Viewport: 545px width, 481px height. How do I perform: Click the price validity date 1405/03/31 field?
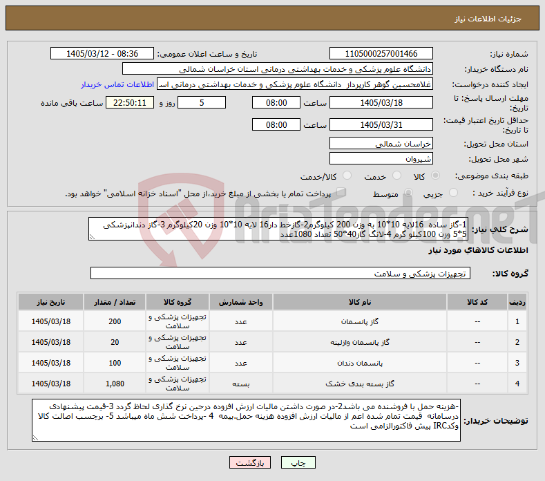tap(381, 124)
